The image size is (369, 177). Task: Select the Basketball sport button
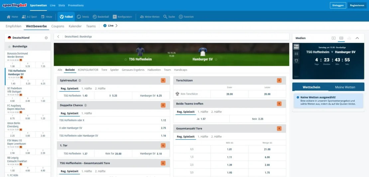101,17
